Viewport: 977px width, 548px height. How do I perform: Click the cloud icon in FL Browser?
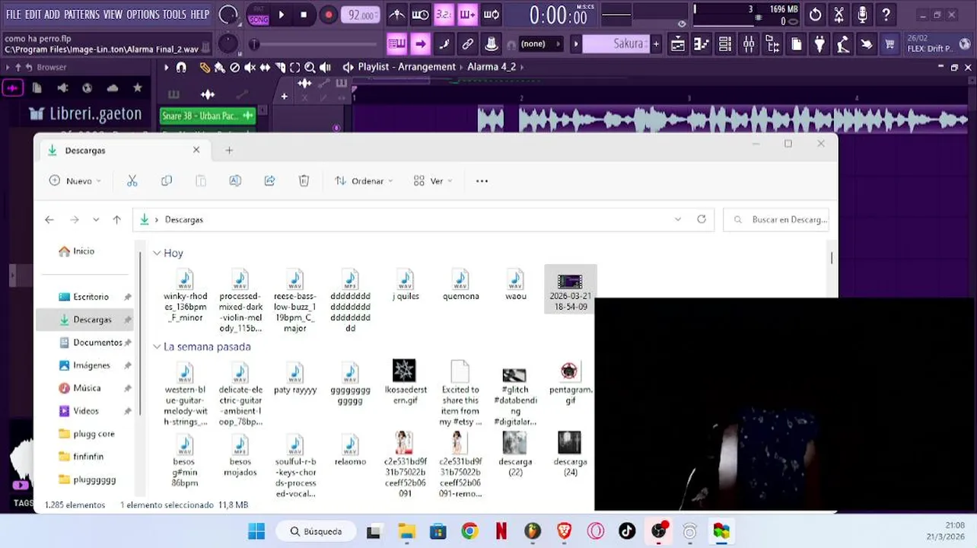[113, 88]
